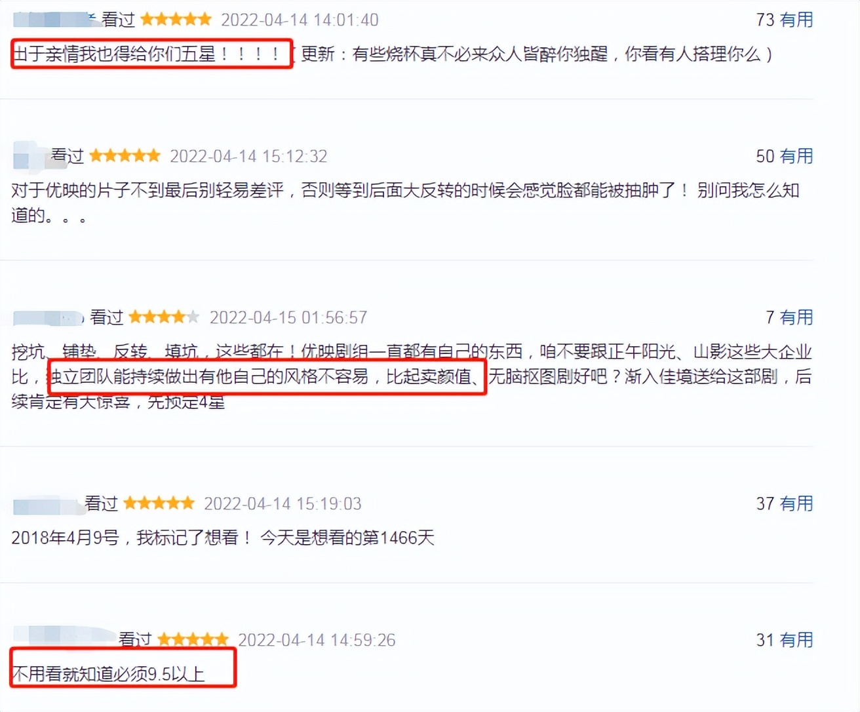Image resolution: width=860 pixels, height=712 pixels.
Task: Open blurred username of the 1466天 reviewer
Action: tap(47, 505)
